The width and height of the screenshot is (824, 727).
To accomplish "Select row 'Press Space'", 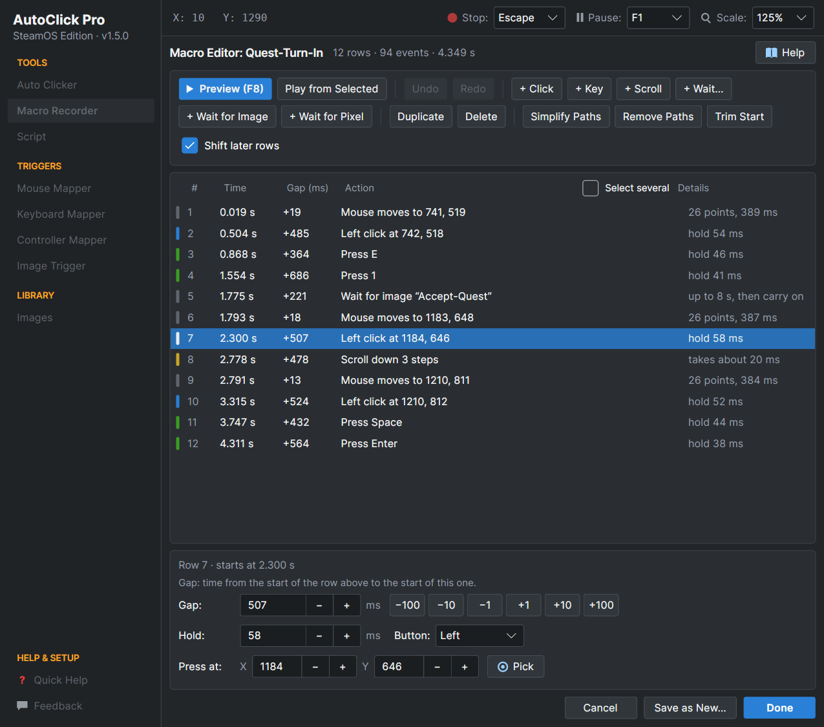I will [x=492, y=422].
